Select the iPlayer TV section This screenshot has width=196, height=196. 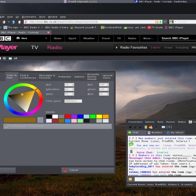(x=35, y=48)
